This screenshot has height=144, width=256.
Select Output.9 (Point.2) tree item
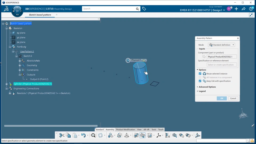39,79
